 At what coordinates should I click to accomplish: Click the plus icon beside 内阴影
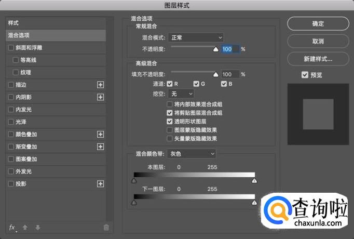pyautogui.click(x=101, y=97)
